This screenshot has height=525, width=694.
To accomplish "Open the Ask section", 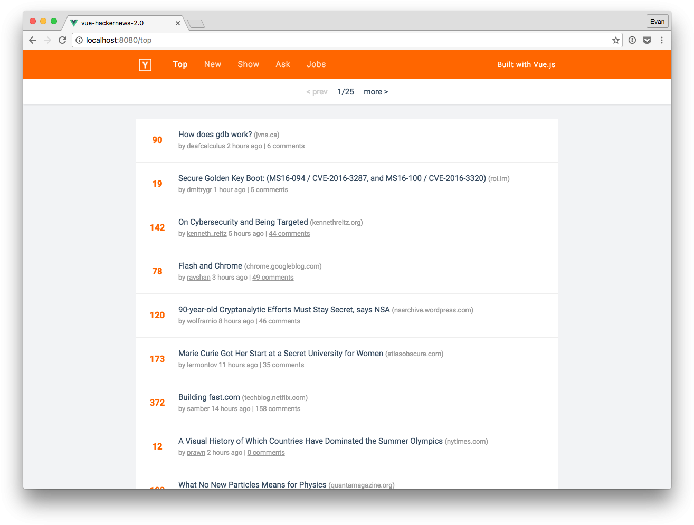I will point(283,64).
